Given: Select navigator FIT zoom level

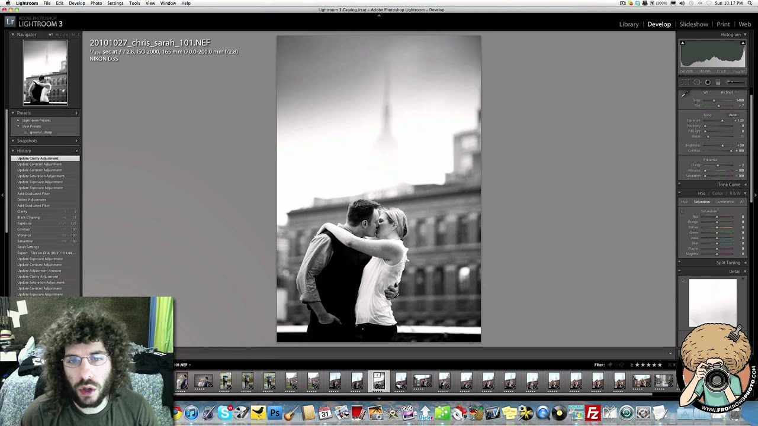Looking at the screenshot, I should [51, 35].
